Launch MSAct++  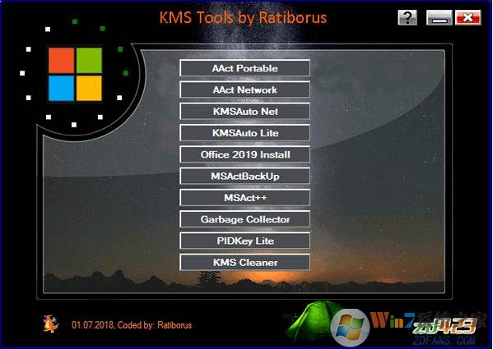[244, 198]
